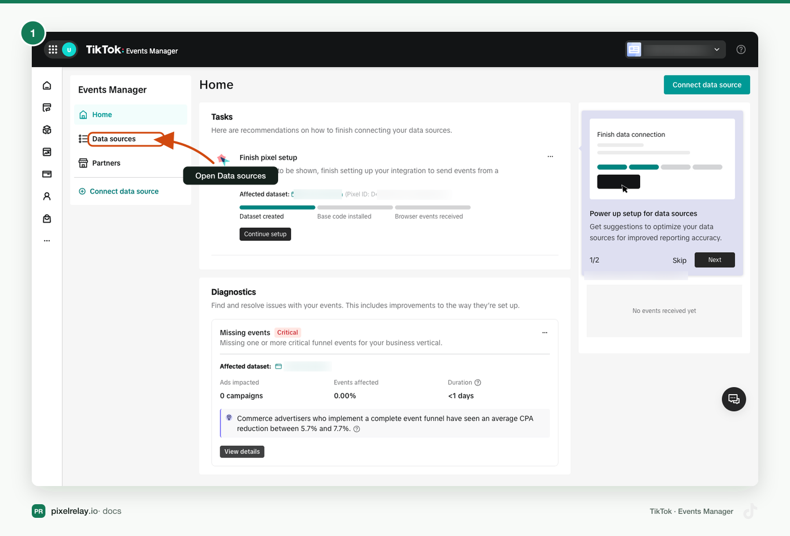Click the No events received yet text

pyautogui.click(x=664, y=311)
